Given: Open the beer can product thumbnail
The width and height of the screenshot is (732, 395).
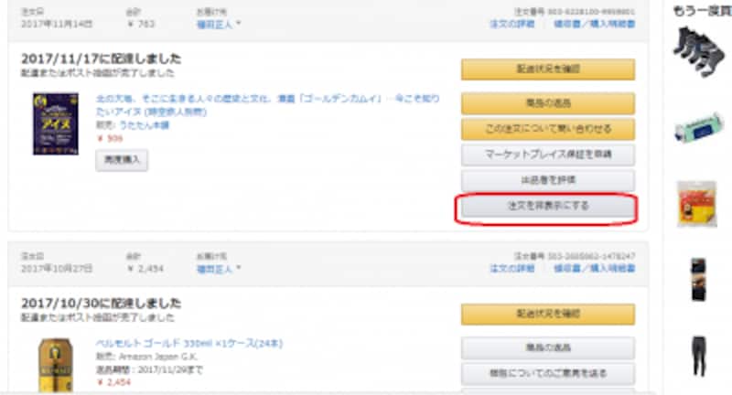Looking at the screenshot, I should (56, 365).
